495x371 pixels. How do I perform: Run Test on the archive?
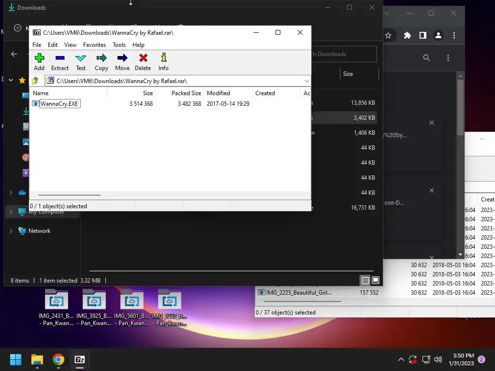pos(81,62)
